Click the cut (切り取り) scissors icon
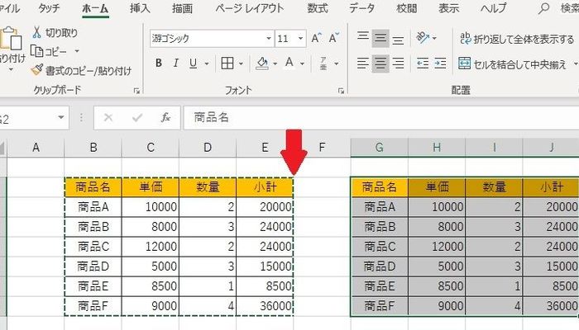Screen dimensions: 579x330 [38, 33]
